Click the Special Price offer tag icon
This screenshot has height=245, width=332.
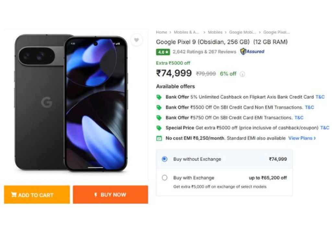159,128
